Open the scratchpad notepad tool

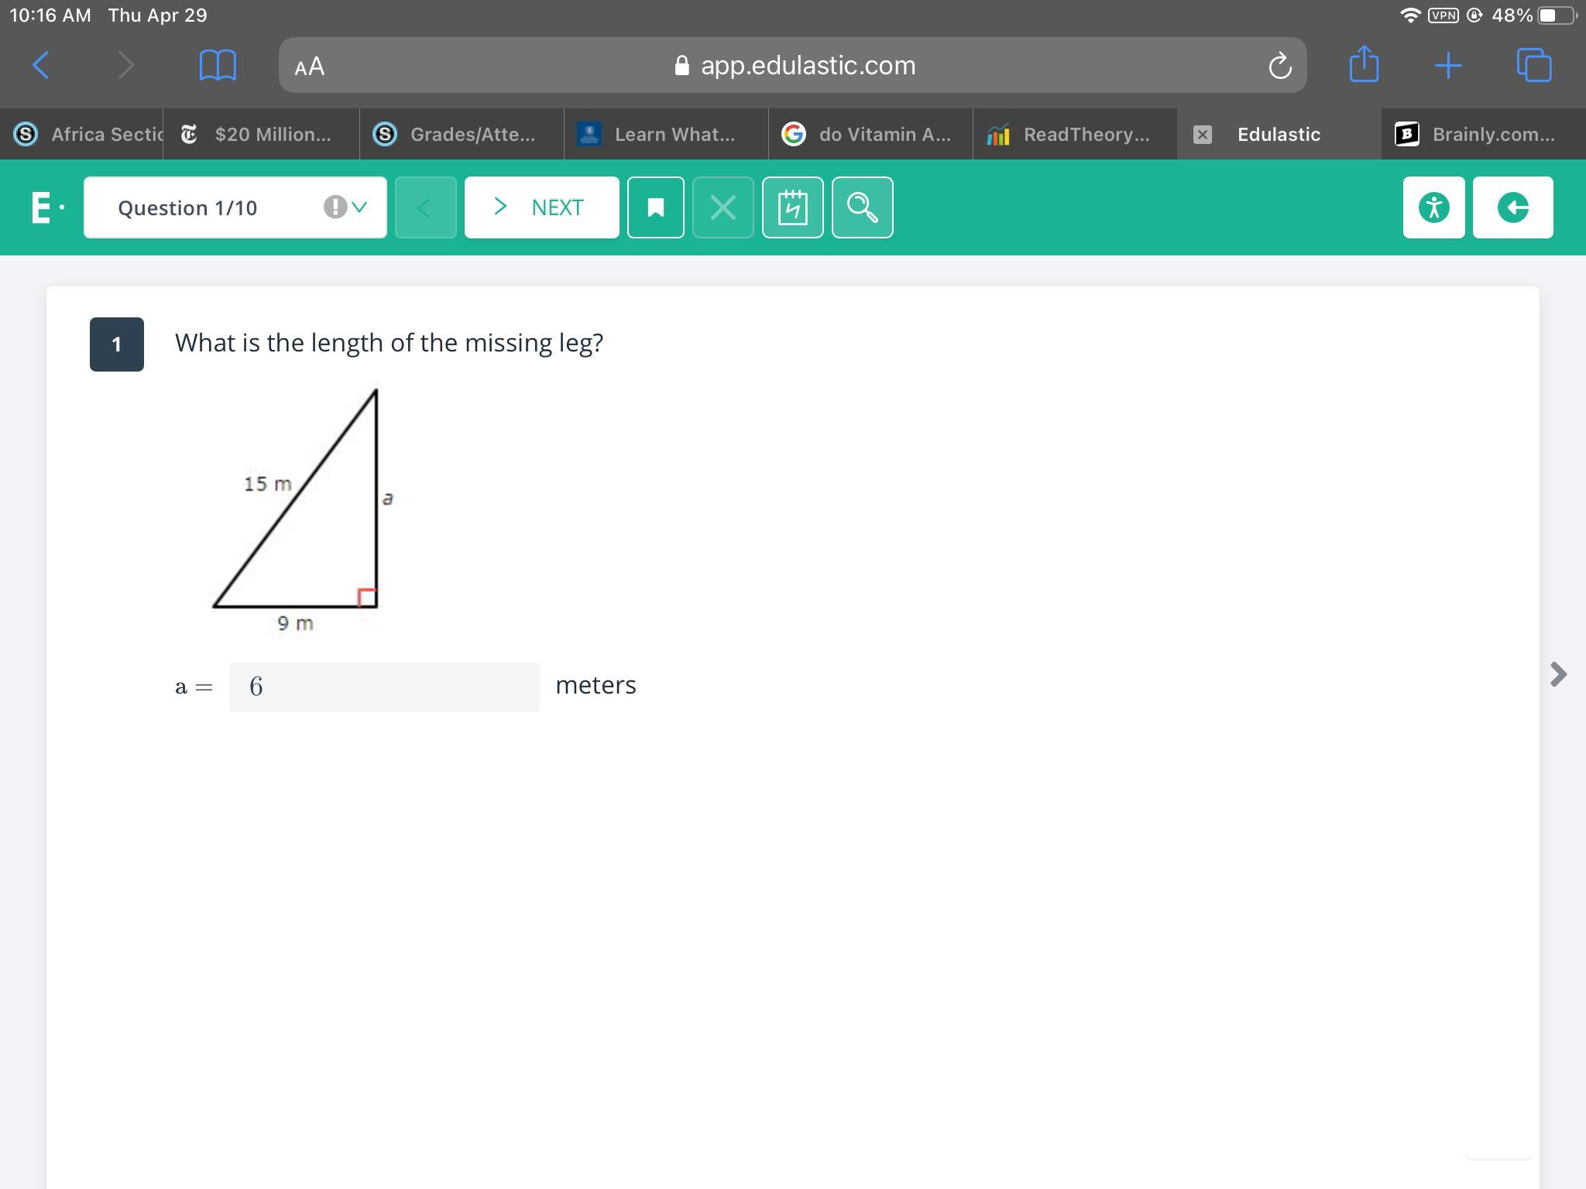pos(792,207)
